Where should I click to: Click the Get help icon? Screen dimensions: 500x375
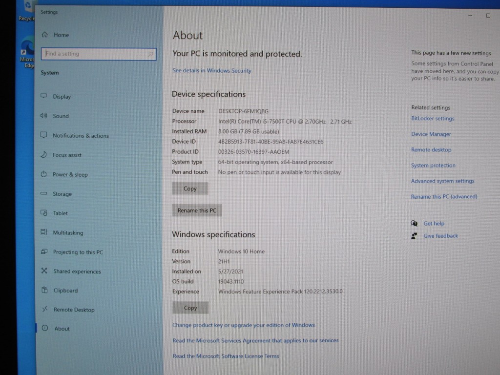click(x=414, y=223)
